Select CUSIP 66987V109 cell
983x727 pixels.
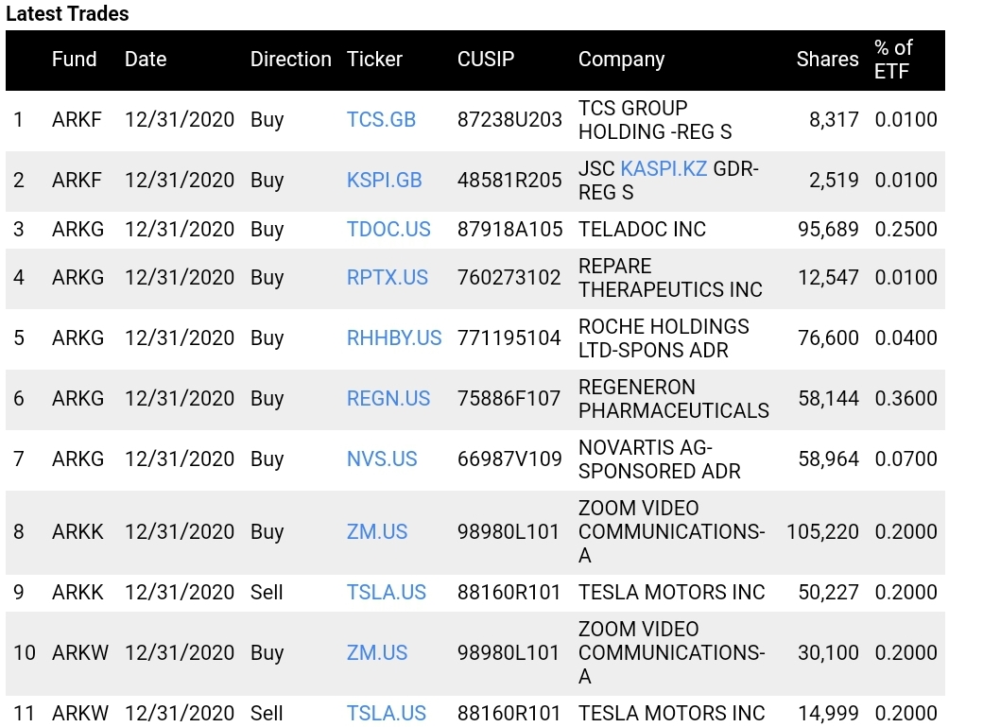(509, 459)
